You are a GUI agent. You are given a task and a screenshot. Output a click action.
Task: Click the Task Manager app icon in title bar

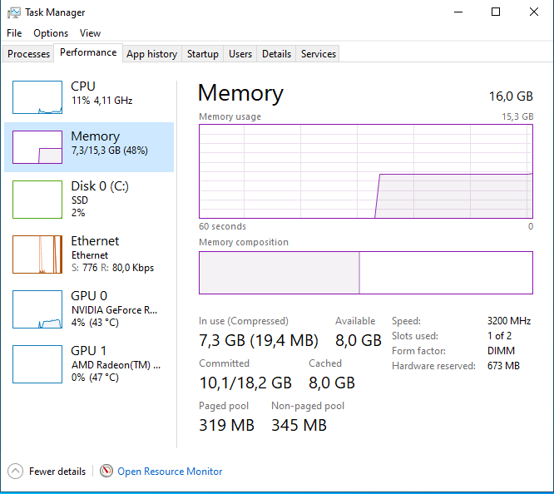[13, 12]
